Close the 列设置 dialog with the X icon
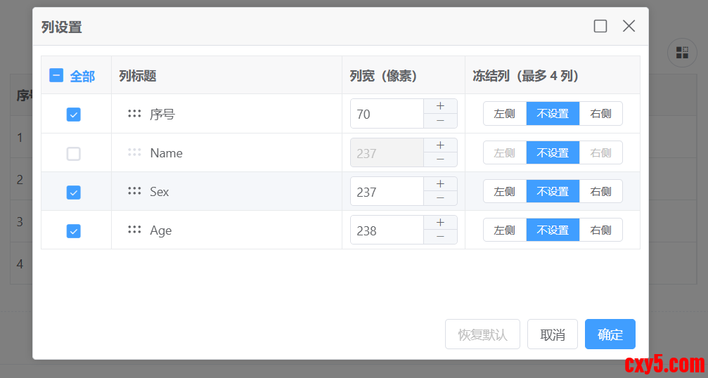The height and width of the screenshot is (378, 708). tap(629, 27)
